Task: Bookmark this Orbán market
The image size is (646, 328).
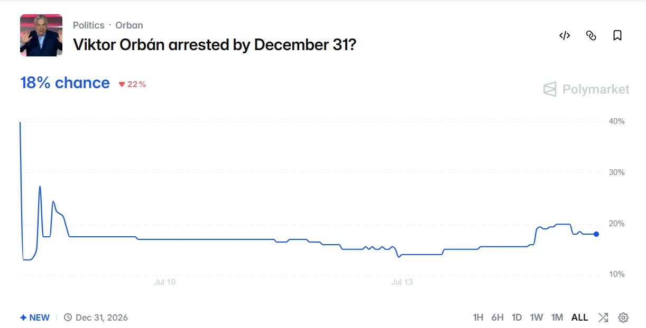Action: pos(617,35)
